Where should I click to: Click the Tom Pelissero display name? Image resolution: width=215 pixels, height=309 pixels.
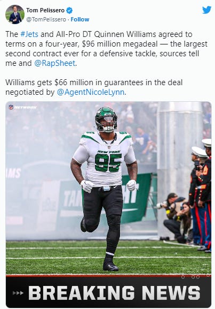[x=45, y=10]
